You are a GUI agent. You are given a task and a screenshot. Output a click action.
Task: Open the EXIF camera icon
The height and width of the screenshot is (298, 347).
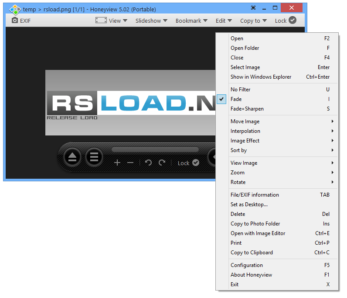coord(15,21)
